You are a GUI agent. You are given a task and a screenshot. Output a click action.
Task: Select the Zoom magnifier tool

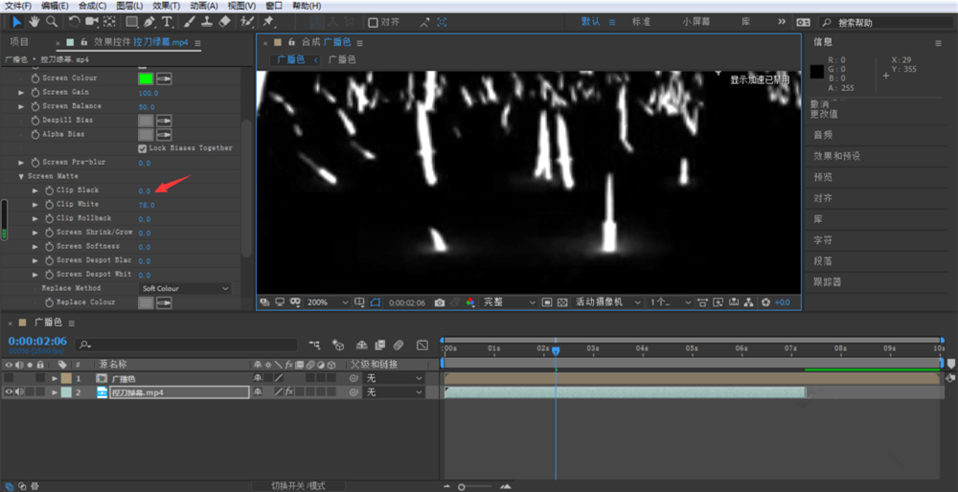coord(52,21)
